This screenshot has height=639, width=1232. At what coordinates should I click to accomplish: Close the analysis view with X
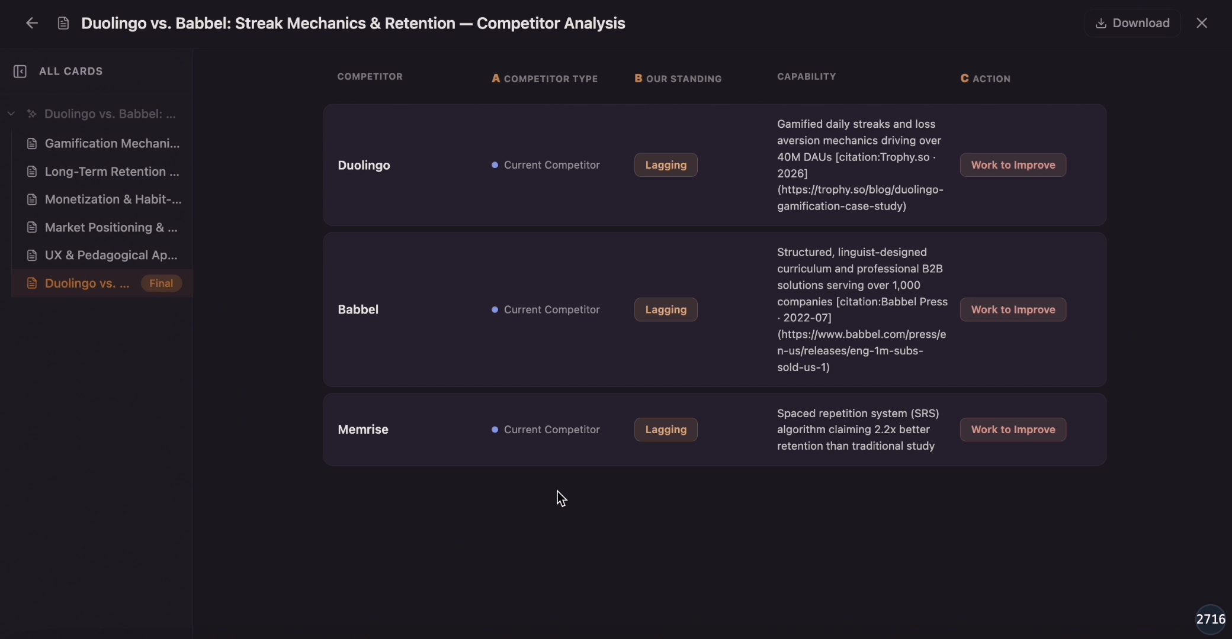tap(1202, 23)
